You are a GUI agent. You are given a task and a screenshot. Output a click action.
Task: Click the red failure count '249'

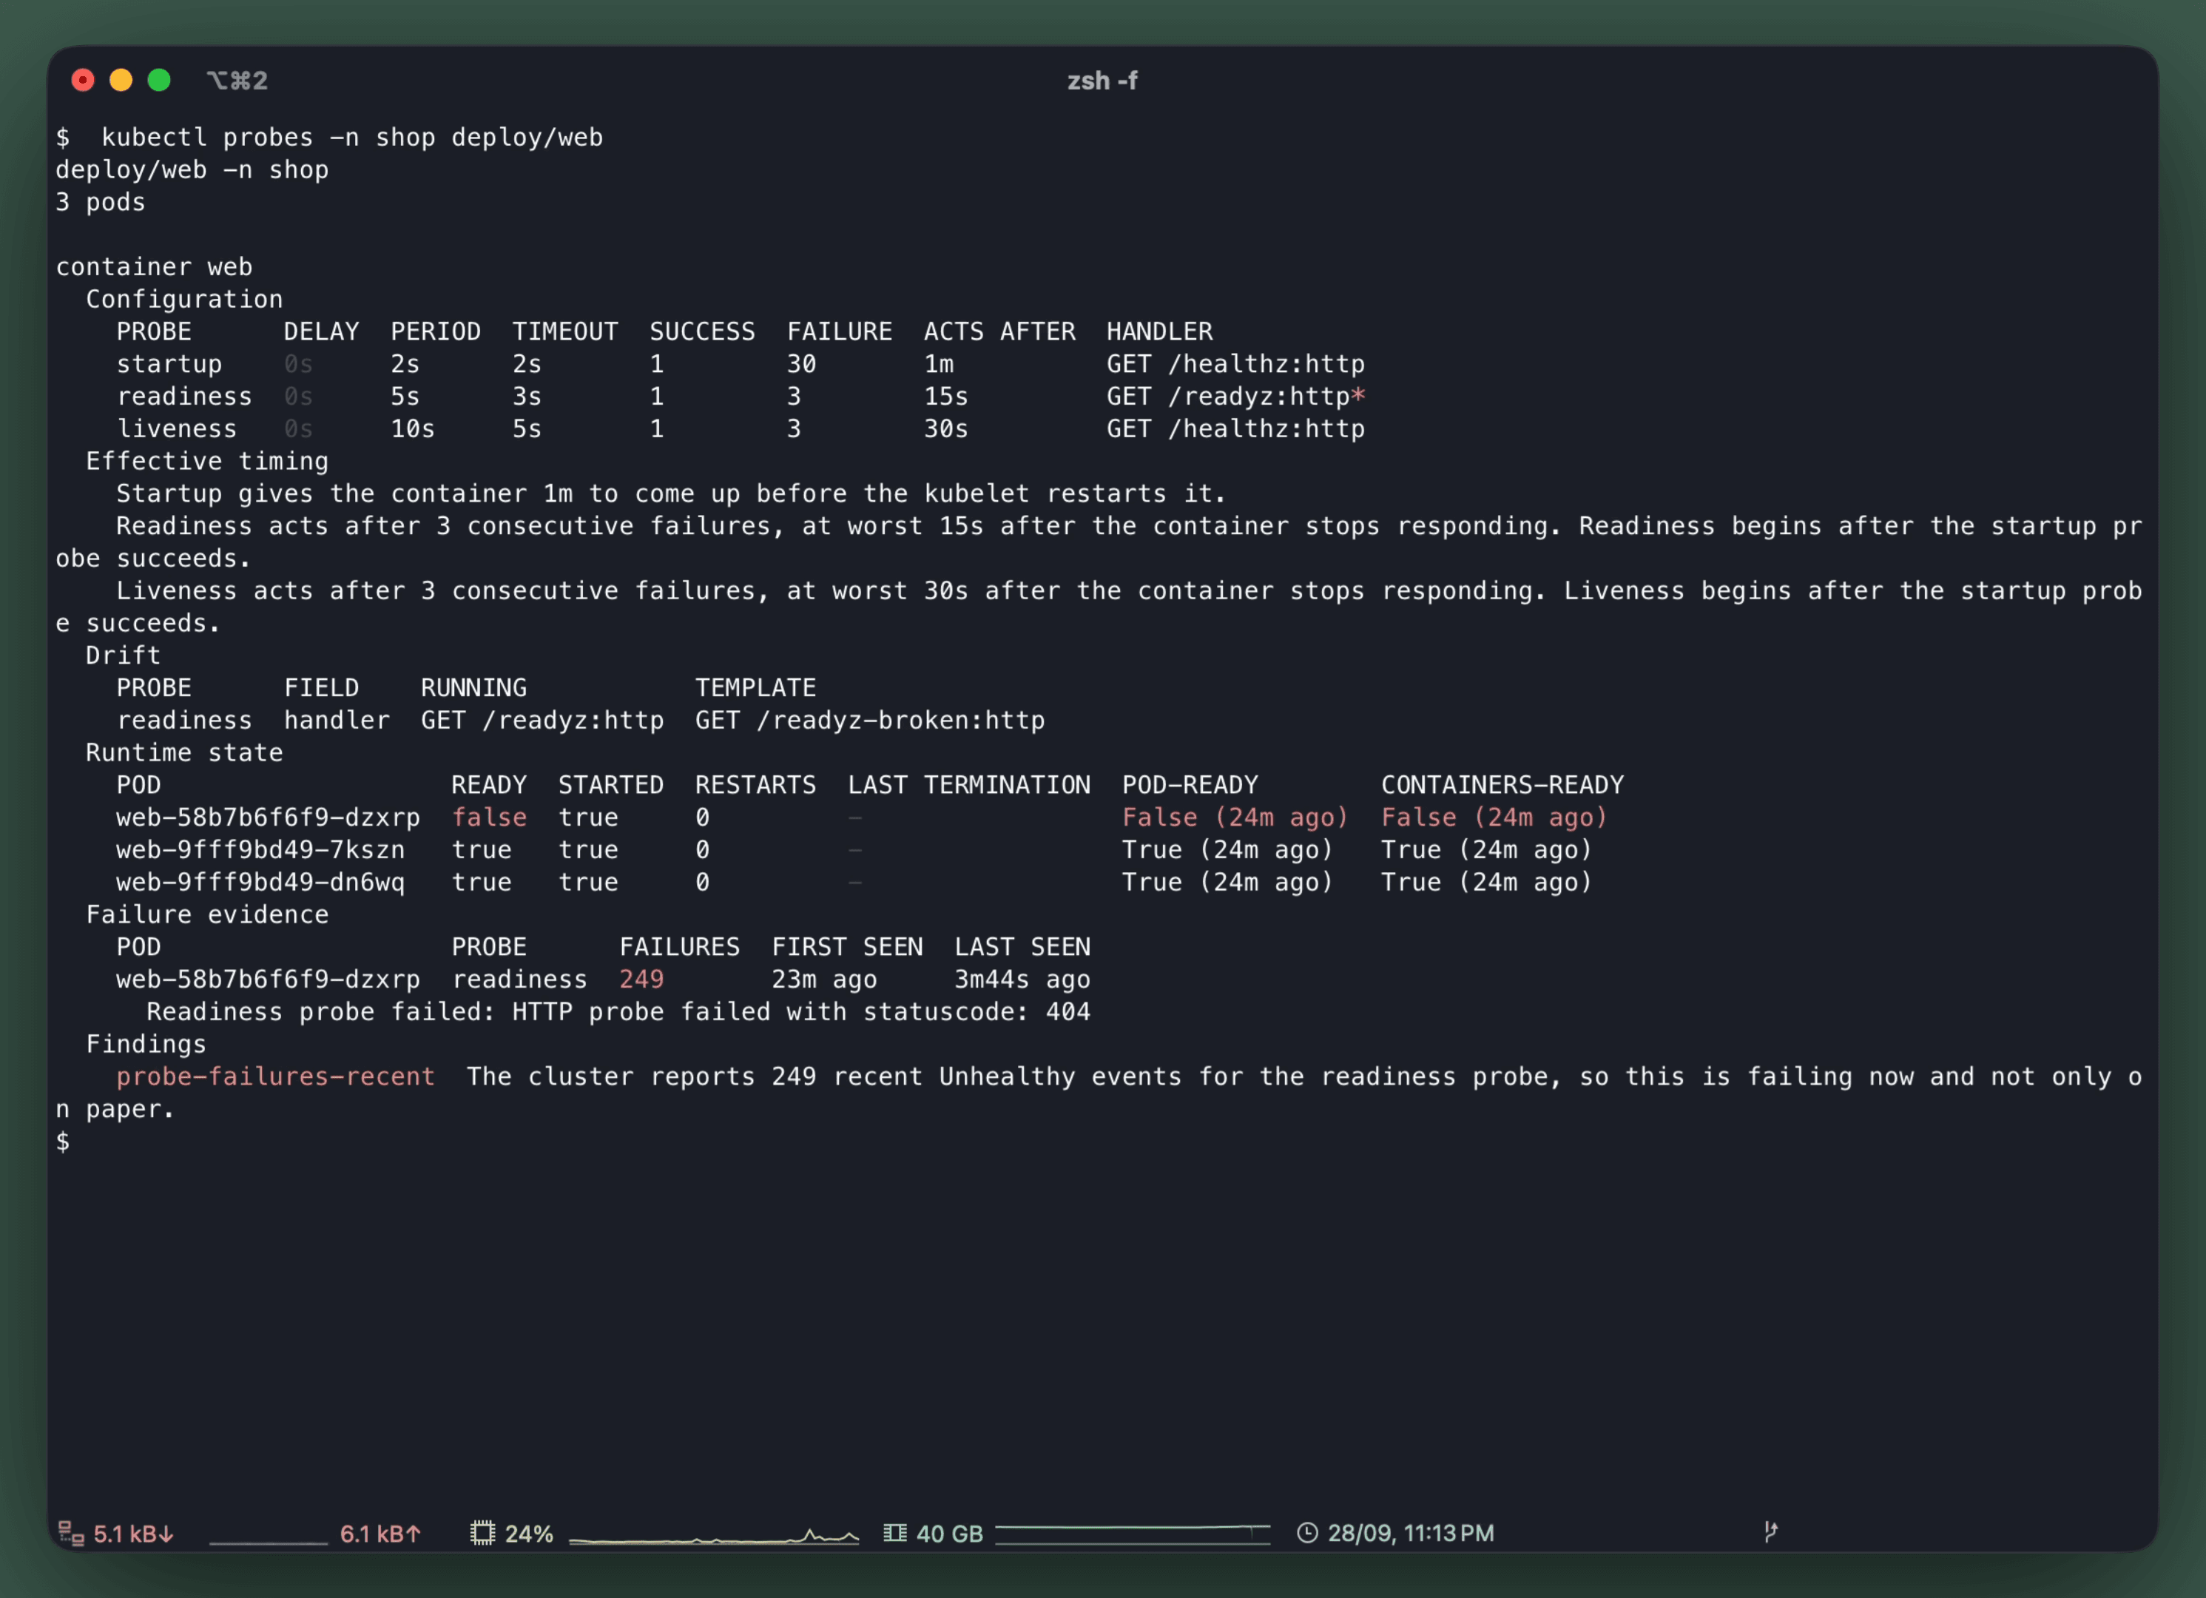(642, 980)
